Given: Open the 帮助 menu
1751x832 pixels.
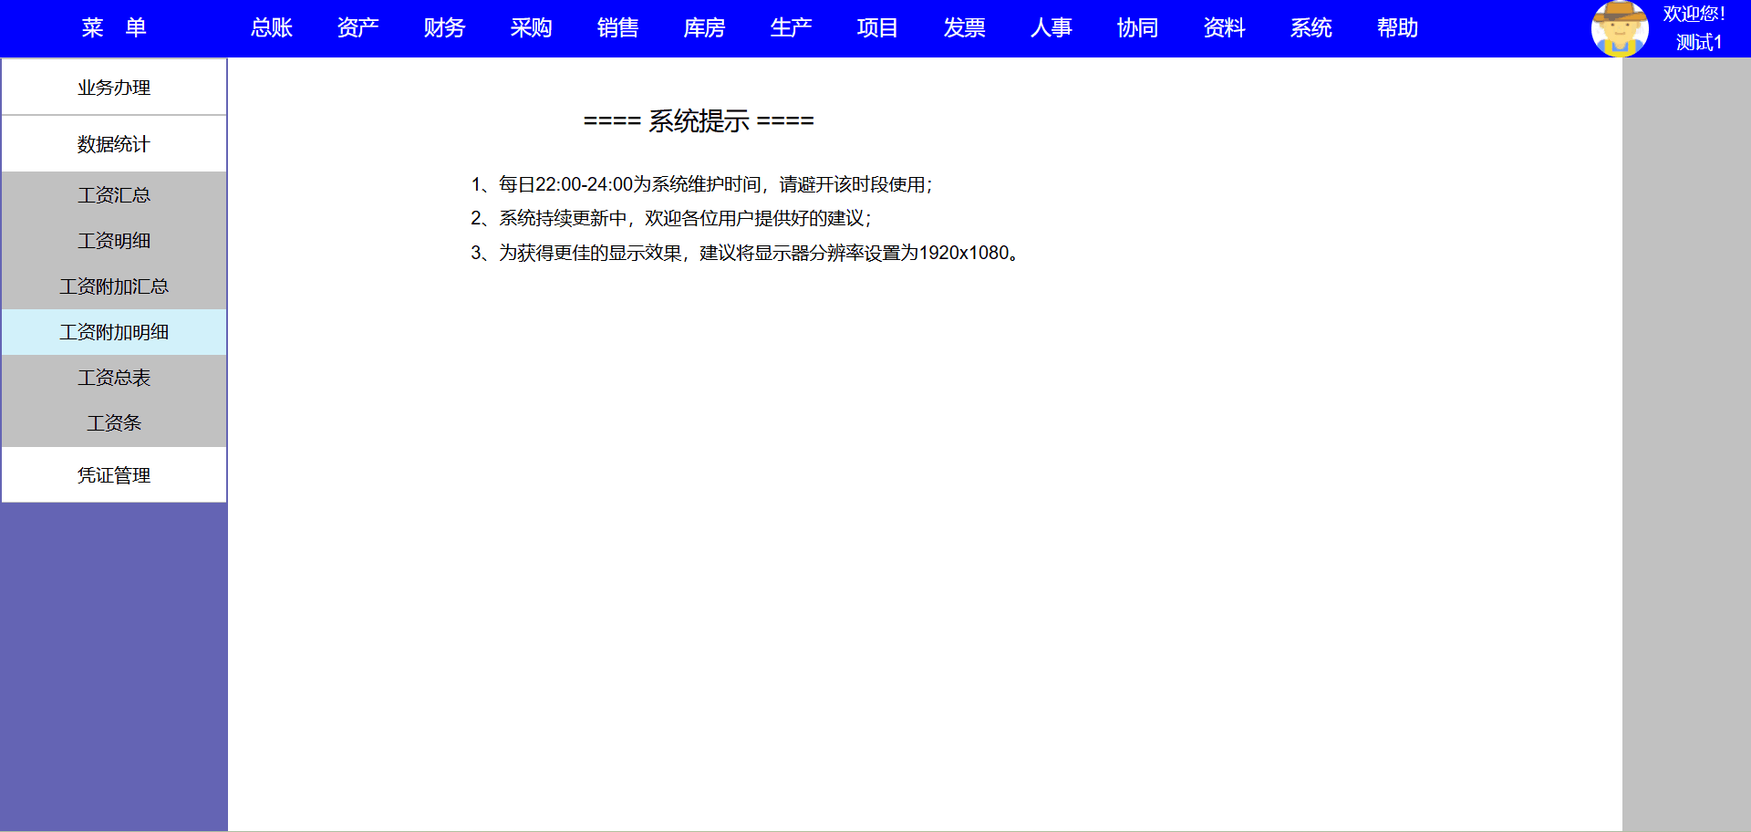Looking at the screenshot, I should [x=1397, y=28].
